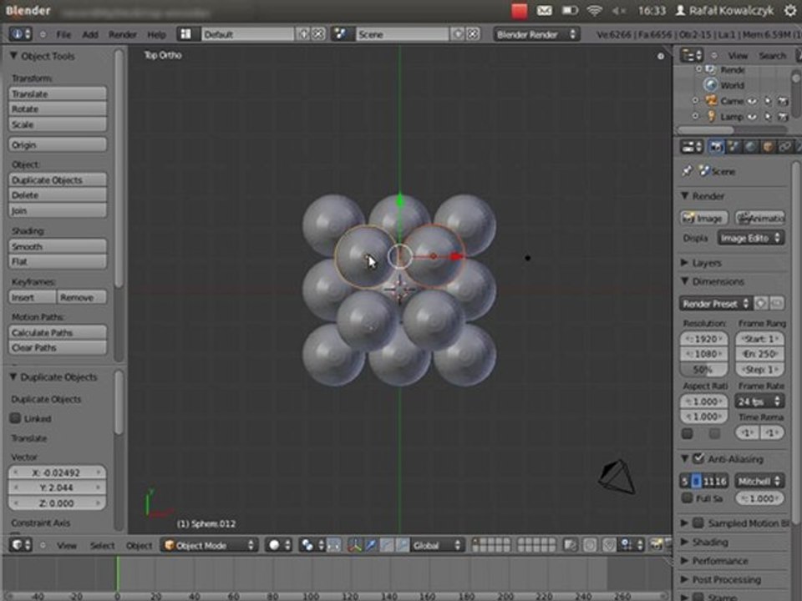Screen dimensions: 802x601
Task: Click the resolution percentage 50% slider
Action: click(x=703, y=369)
